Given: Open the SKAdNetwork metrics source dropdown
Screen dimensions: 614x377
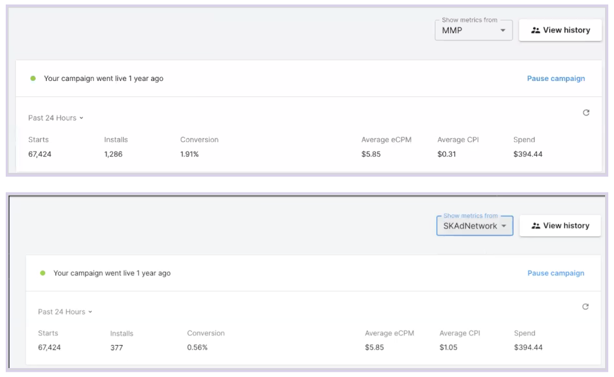Looking at the screenshot, I should pyautogui.click(x=474, y=226).
